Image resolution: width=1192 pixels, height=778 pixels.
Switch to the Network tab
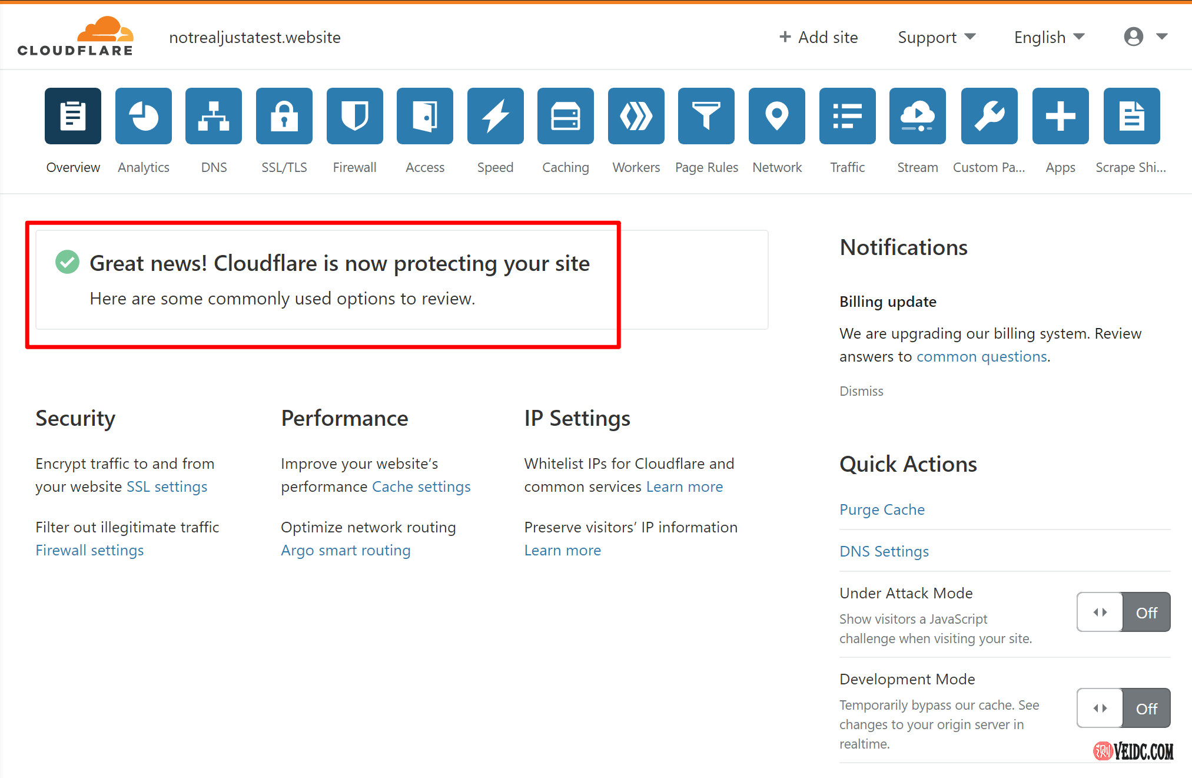point(776,116)
